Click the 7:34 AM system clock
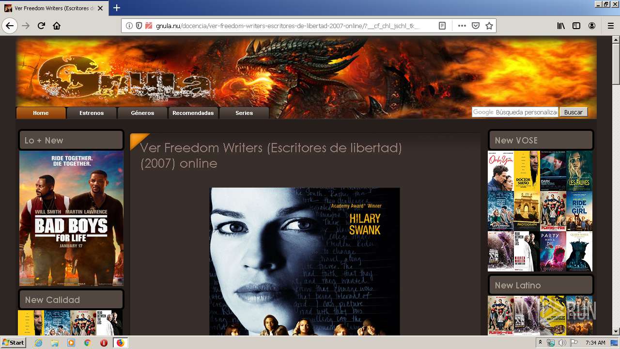620x349 pixels. [x=595, y=343]
